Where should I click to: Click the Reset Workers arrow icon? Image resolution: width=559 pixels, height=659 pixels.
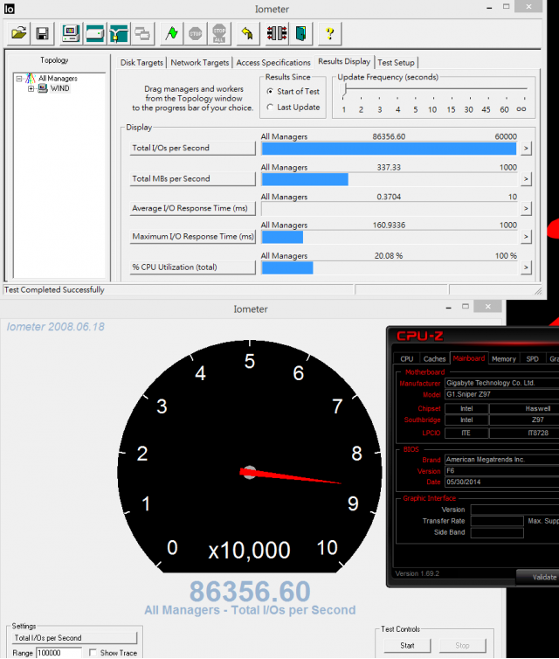pyautogui.click(x=246, y=34)
